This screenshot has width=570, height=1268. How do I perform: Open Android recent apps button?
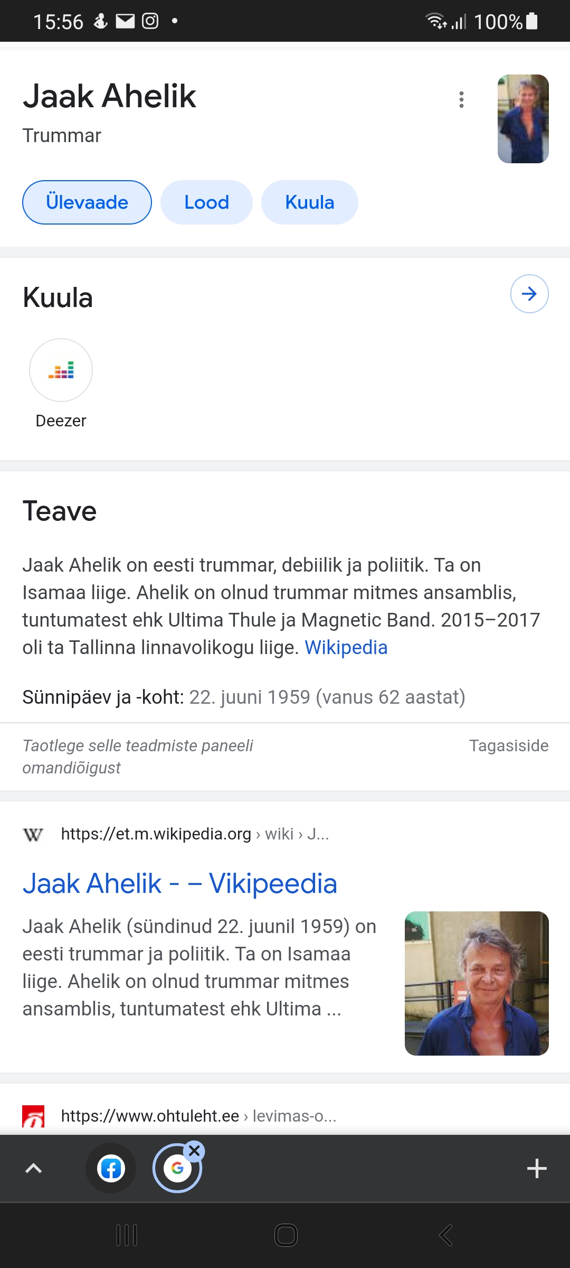127,1235
